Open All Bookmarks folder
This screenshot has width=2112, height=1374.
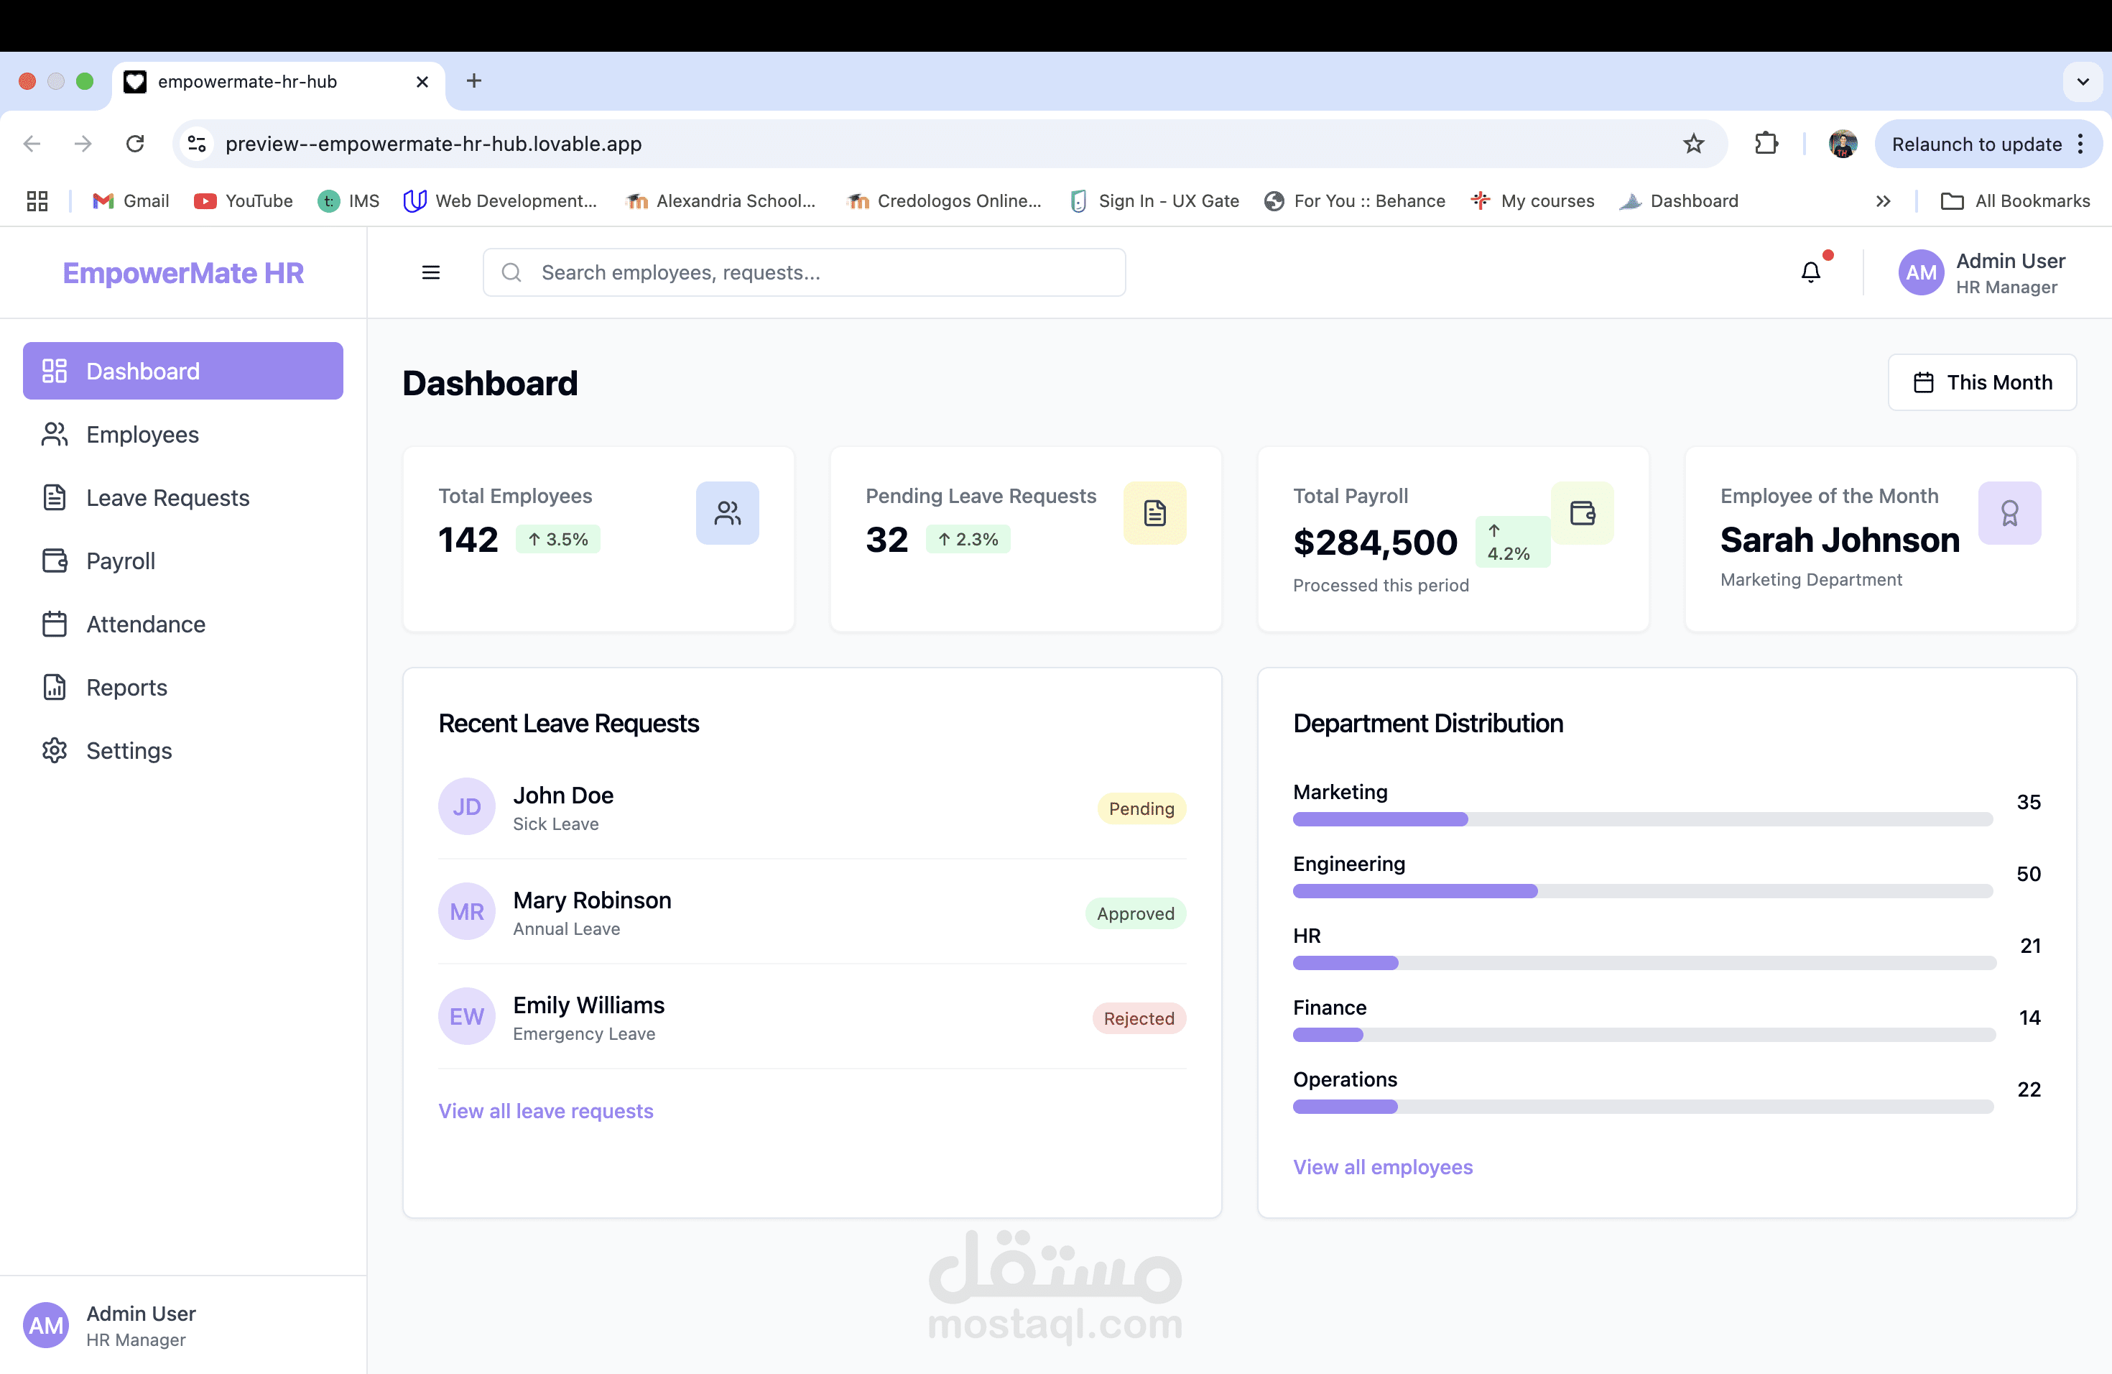2014,201
